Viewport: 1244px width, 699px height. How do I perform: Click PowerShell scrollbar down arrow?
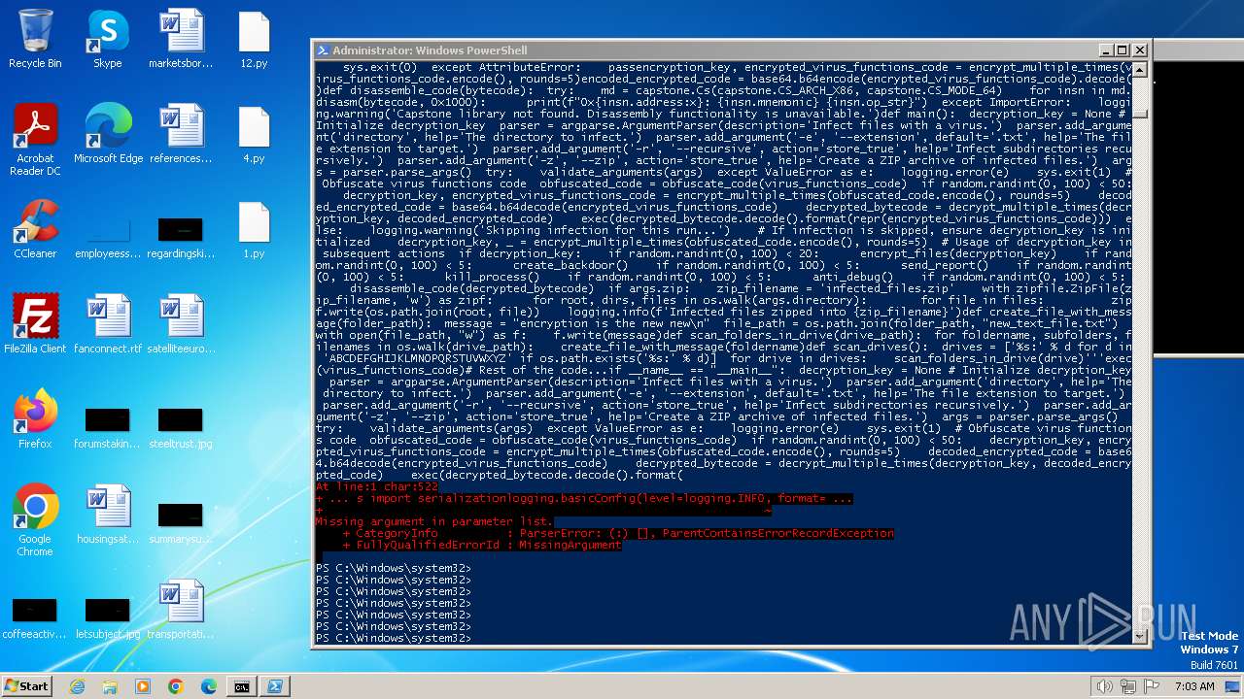coord(1140,636)
